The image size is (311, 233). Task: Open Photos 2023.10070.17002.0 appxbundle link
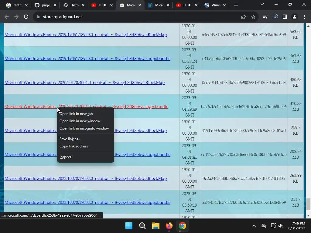pos(87,202)
